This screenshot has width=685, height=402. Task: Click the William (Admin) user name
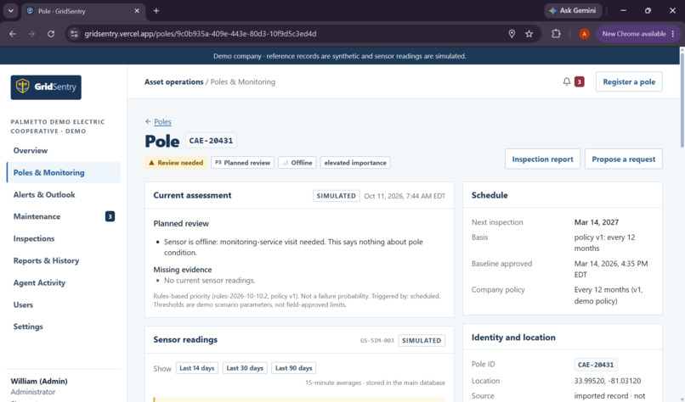(39, 381)
